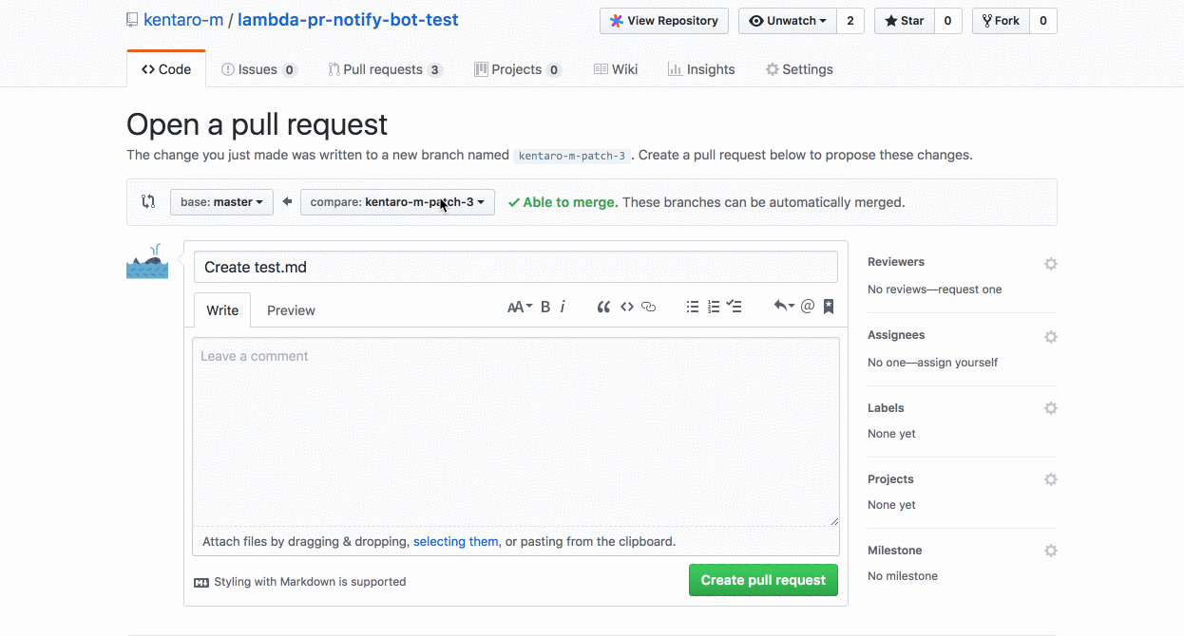Open the Pull requests tab
Image resolution: width=1184 pixels, height=636 pixels.
tap(386, 69)
